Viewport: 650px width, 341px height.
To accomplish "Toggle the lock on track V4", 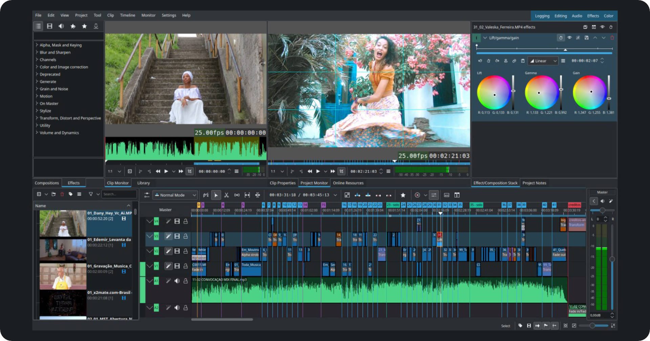I will 185,222.
